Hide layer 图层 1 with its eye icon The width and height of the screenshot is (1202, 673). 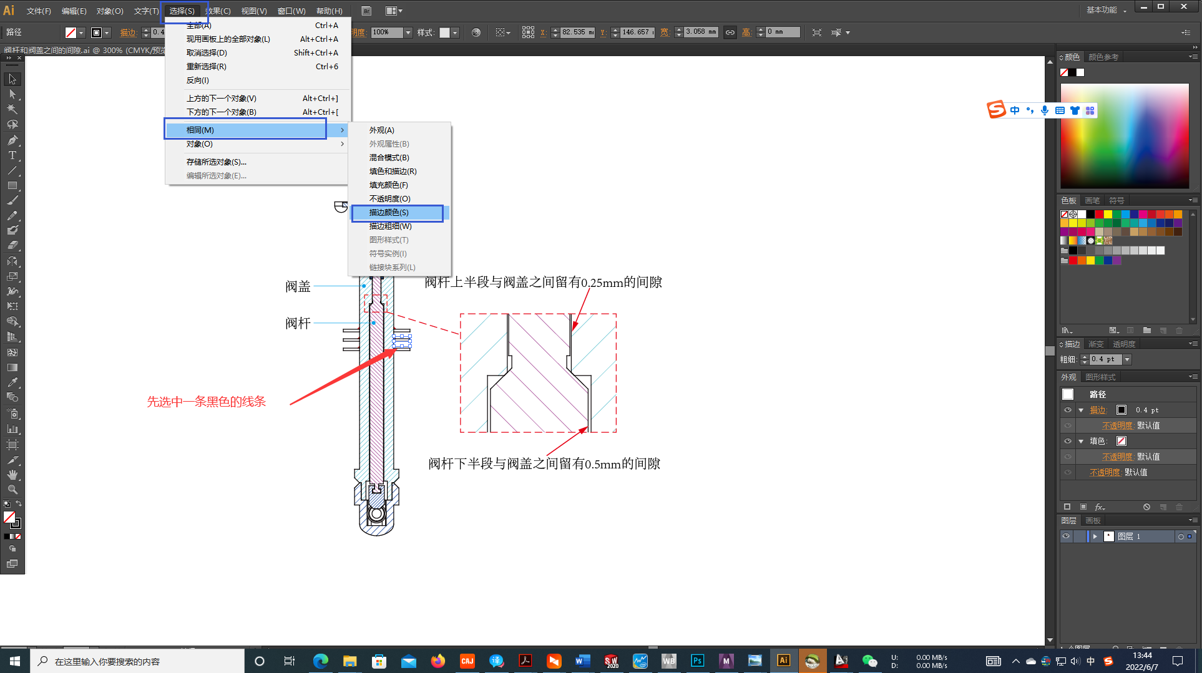tap(1066, 536)
